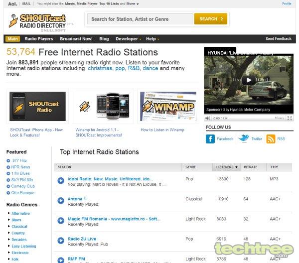Screen dimensions: 299x263
Task: Open Winamp for Android thumbnail
Action: 103,106
